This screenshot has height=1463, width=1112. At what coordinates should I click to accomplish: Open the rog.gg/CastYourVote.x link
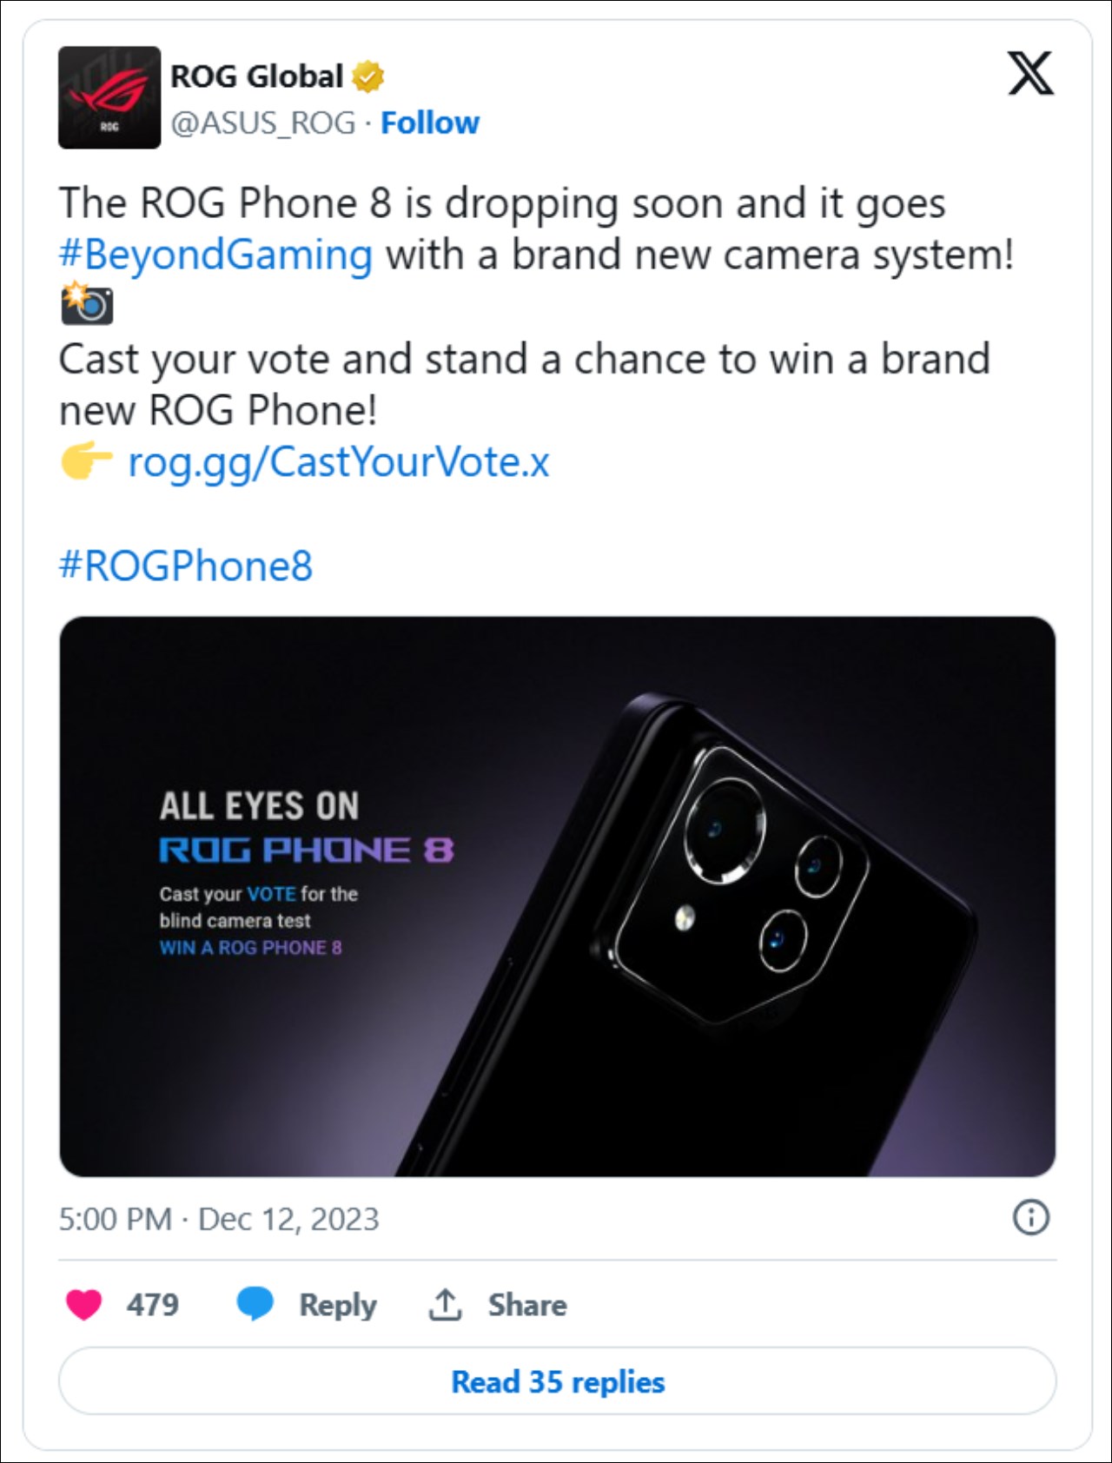[338, 463]
